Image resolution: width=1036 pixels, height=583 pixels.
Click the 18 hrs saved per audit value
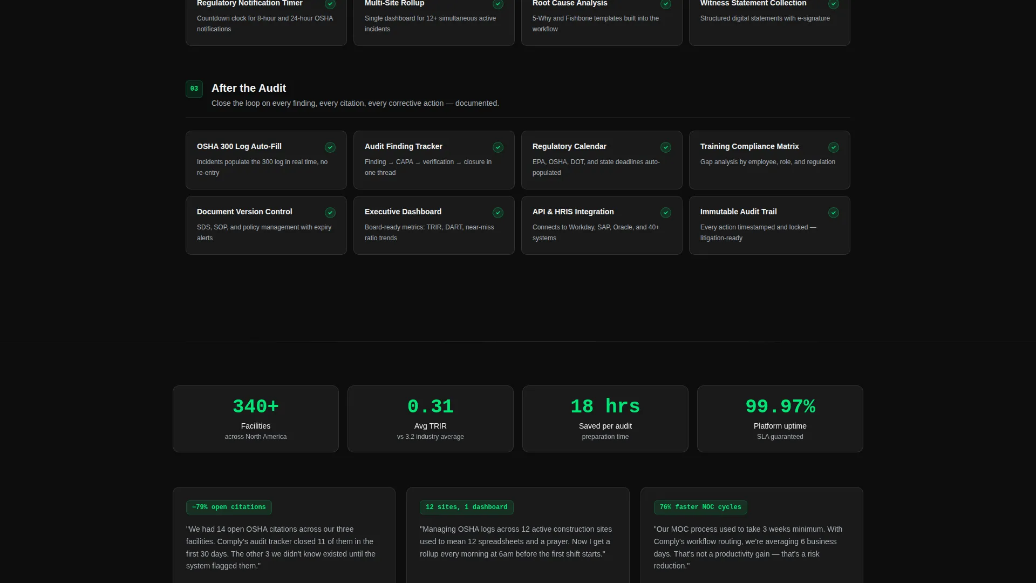click(x=605, y=406)
